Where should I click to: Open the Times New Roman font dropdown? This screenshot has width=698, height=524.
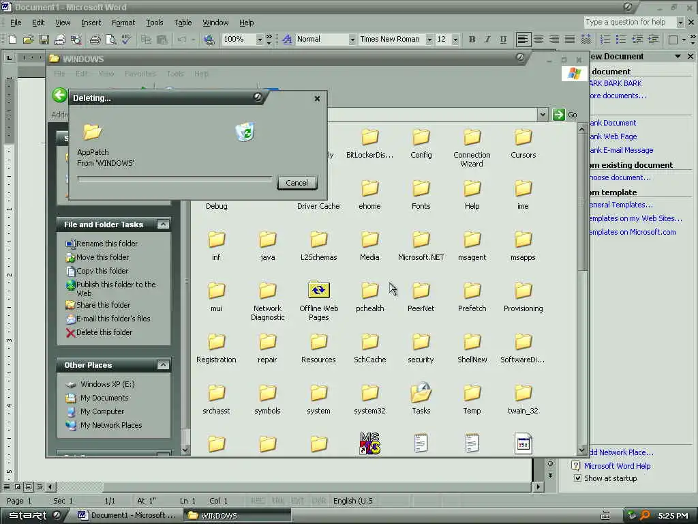pyautogui.click(x=429, y=40)
